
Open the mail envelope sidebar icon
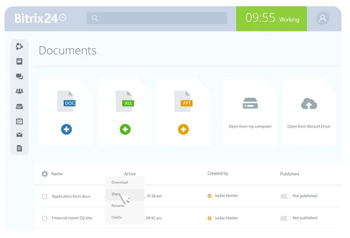click(19, 135)
